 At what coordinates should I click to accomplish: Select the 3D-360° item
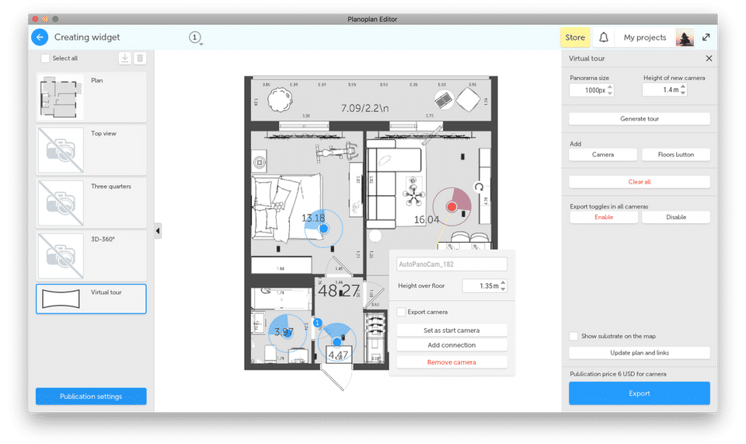pyautogui.click(x=91, y=256)
